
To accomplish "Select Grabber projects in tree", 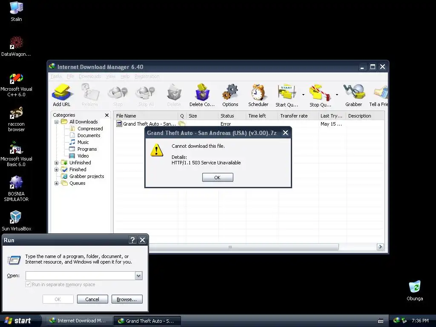I will point(83,176).
